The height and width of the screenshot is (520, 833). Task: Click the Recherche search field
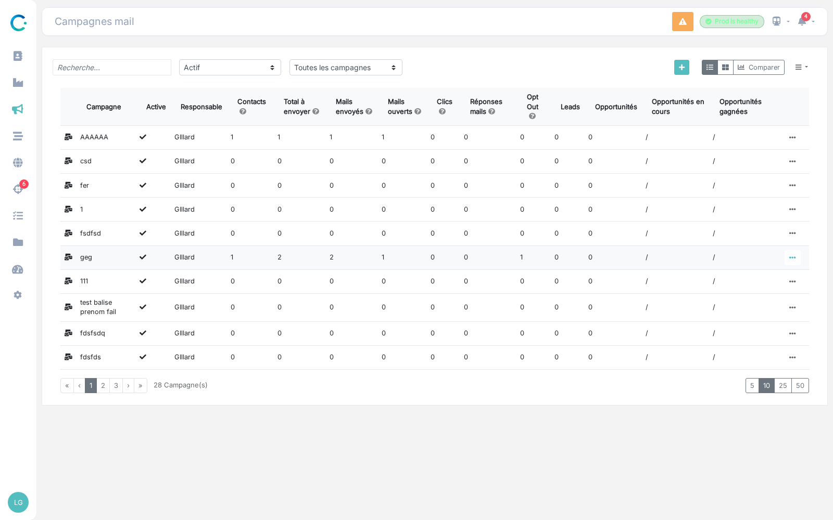pyautogui.click(x=112, y=67)
